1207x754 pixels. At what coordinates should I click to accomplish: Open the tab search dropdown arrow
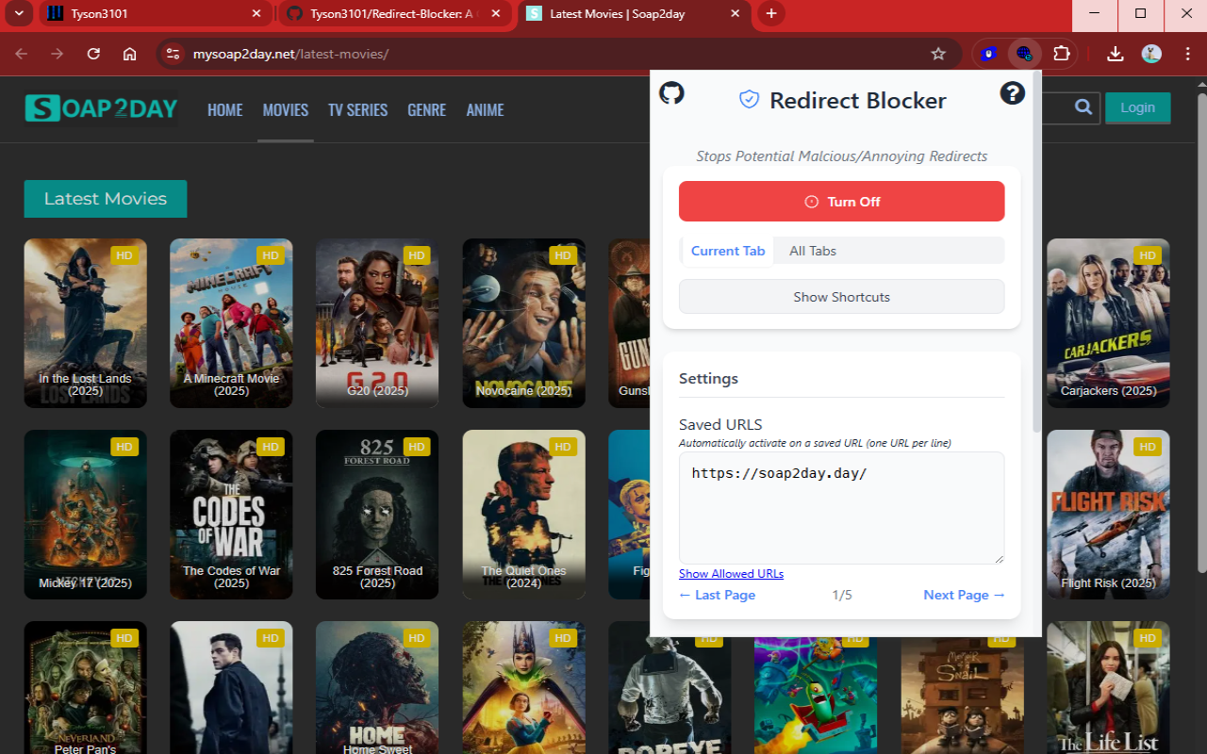coord(18,13)
